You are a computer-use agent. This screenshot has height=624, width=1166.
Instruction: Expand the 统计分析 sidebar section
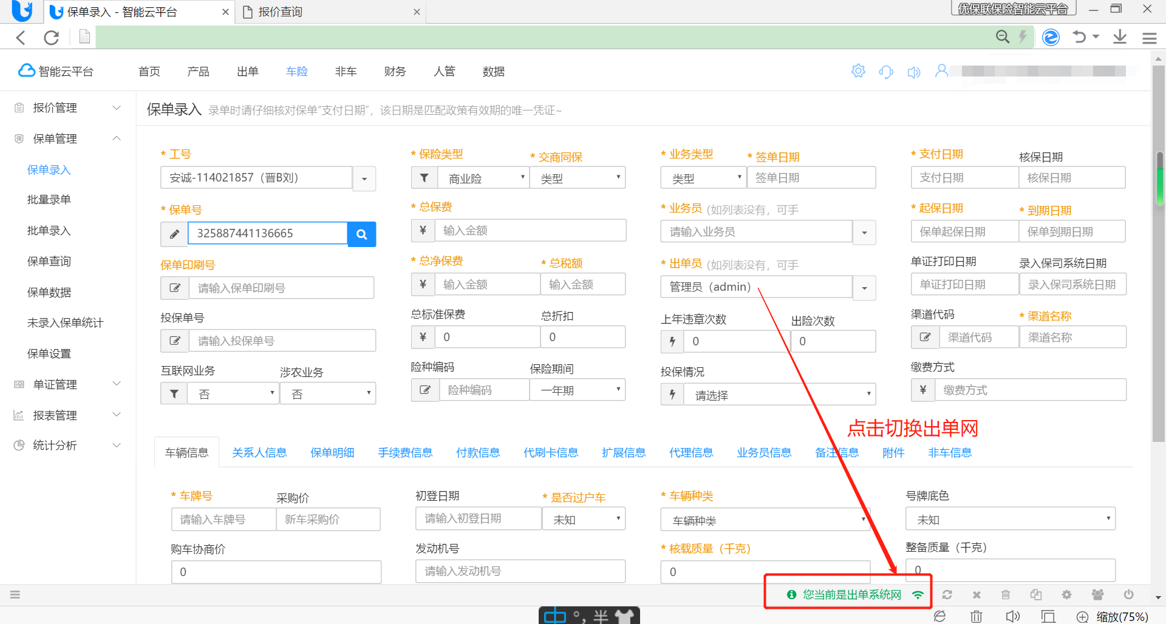[x=68, y=445]
